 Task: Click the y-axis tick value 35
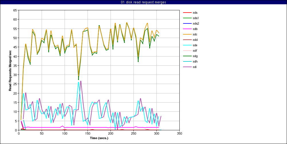[15, 66]
